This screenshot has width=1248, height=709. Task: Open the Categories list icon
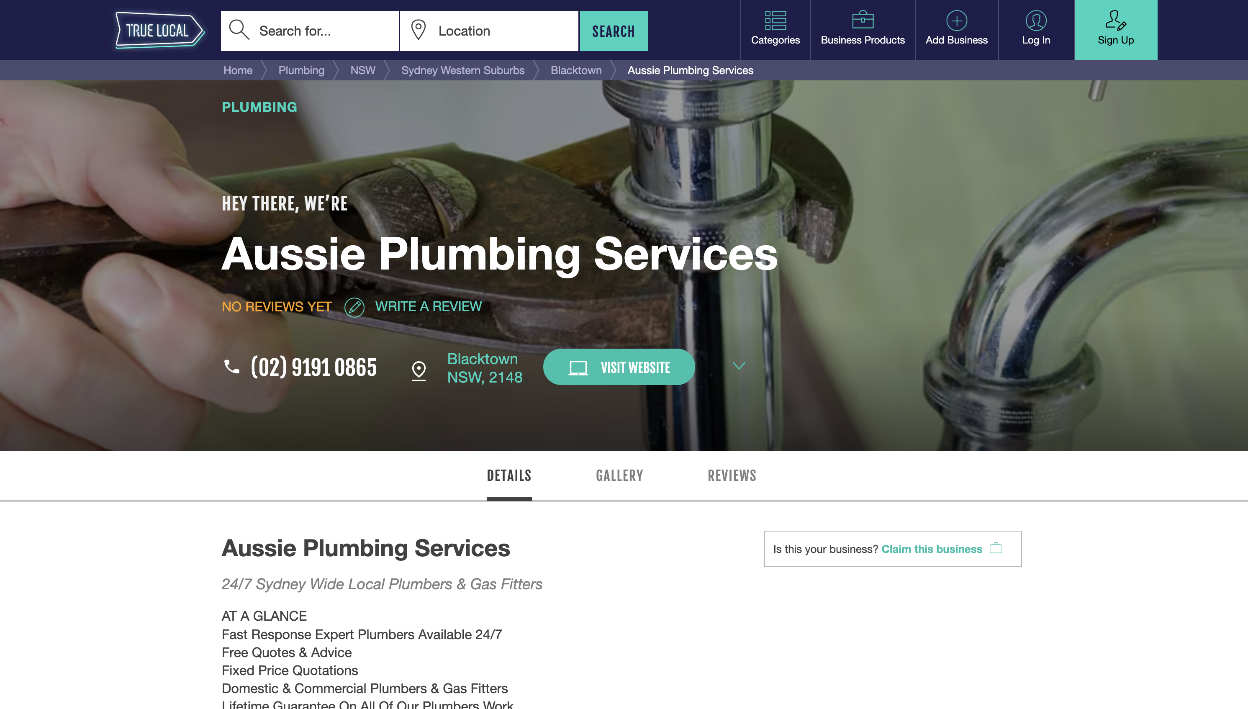click(x=775, y=21)
